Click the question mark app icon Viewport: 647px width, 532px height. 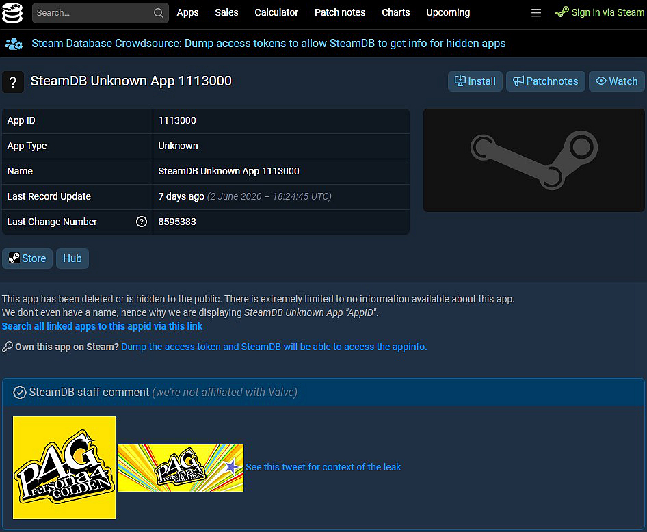13,81
